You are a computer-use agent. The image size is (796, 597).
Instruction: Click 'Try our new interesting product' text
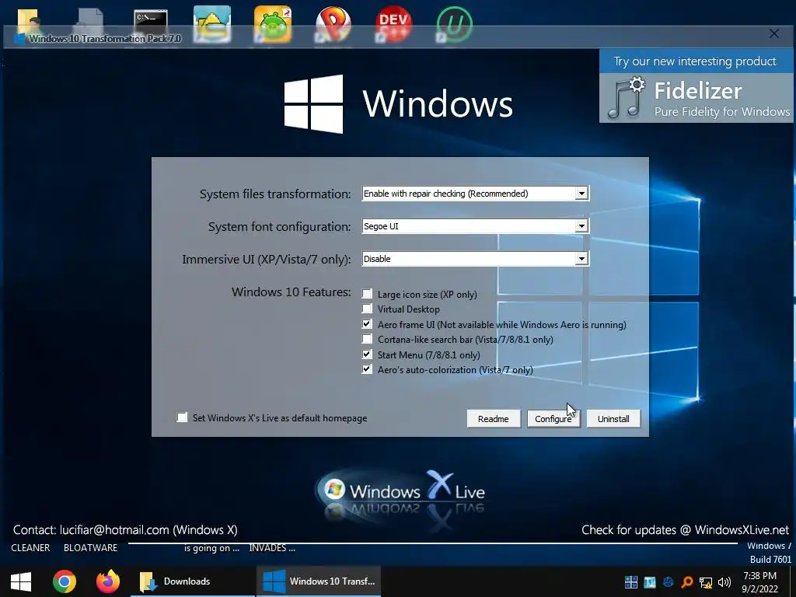pyautogui.click(x=695, y=61)
